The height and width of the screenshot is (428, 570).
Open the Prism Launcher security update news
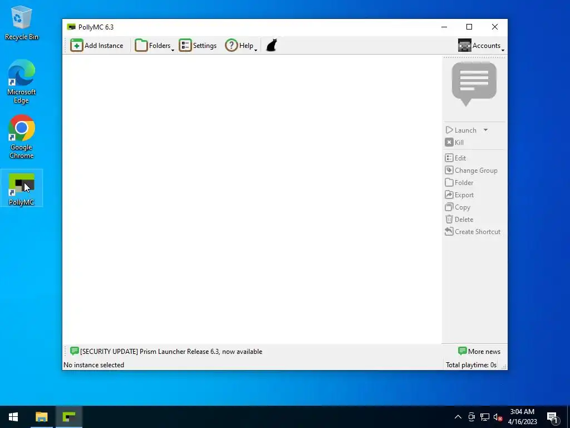tap(171, 352)
